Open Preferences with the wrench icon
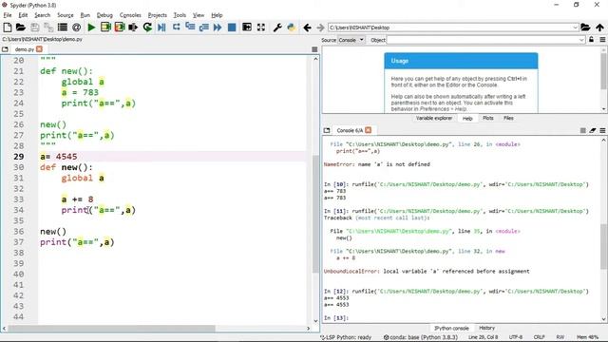Image resolution: width=608 pixels, height=342 pixels. pos(276,28)
